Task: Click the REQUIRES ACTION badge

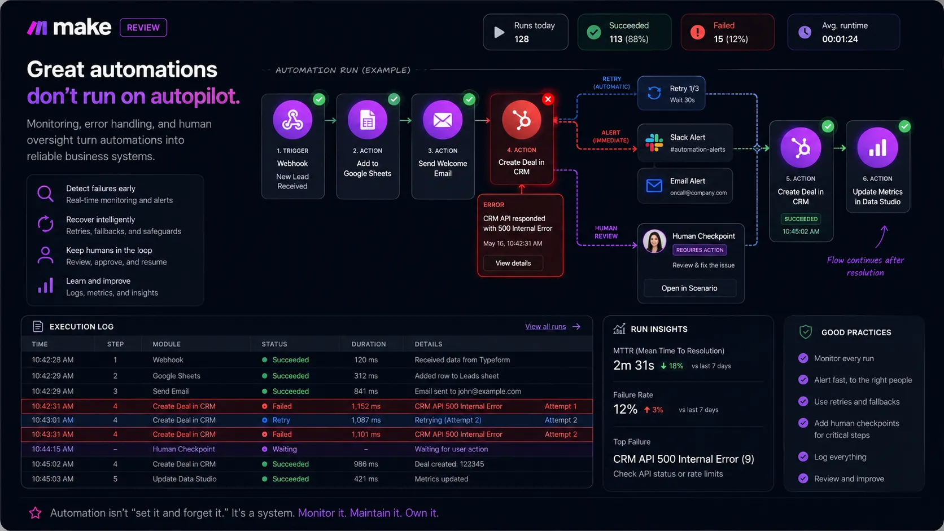Action: tap(700, 250)
